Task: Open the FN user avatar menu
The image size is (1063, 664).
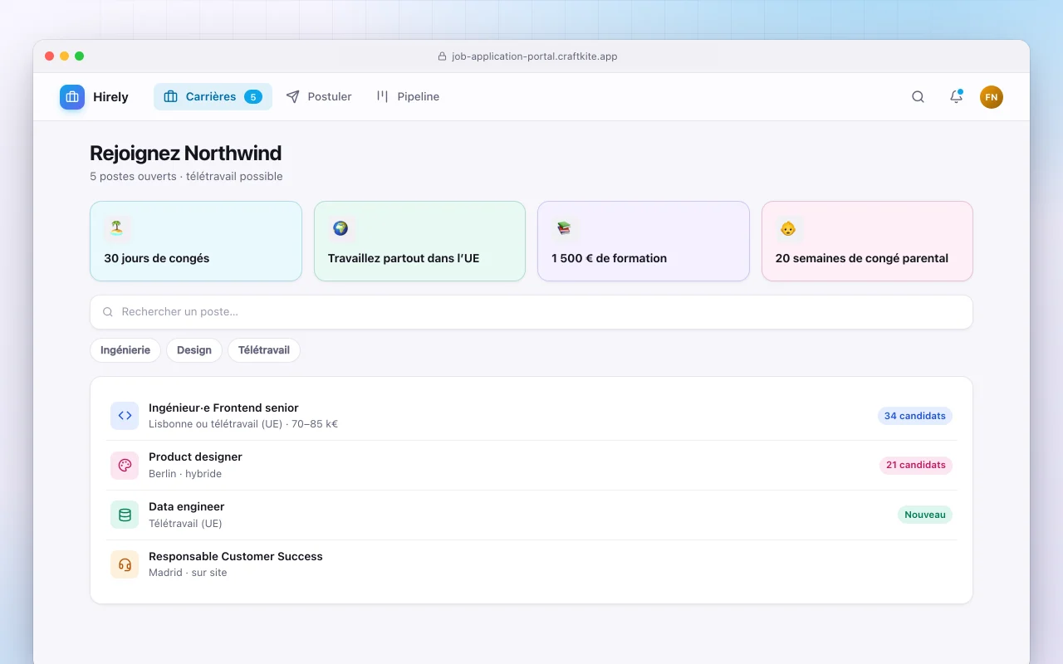Action: 992,97
